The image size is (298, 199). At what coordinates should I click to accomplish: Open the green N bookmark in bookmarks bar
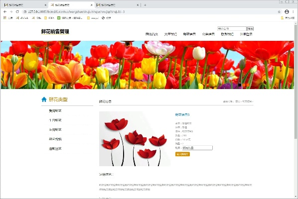coord(59,18)
